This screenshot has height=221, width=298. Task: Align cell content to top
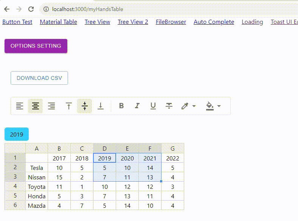[69, 106]
